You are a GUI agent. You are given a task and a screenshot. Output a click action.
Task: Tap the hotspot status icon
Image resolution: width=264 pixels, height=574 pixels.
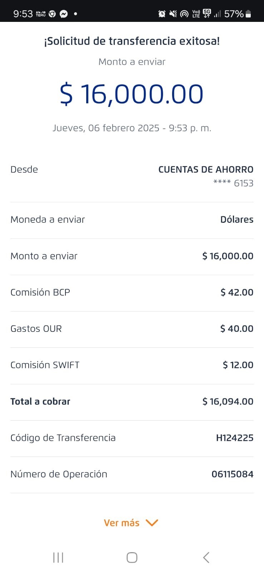[x=184, y=14]
